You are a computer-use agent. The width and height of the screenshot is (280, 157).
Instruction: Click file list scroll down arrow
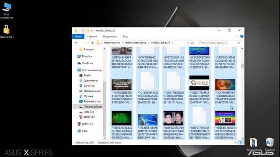(x=242, y=138)
